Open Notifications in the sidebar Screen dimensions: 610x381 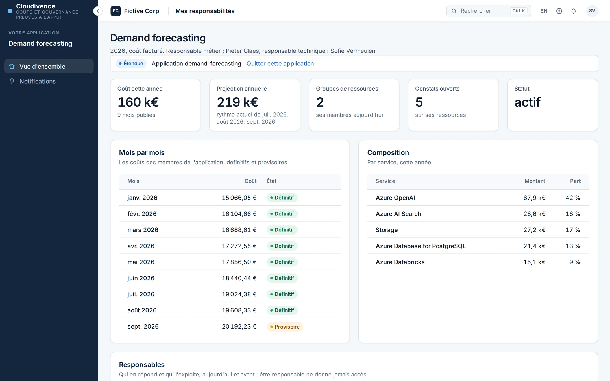click(49, 81)
